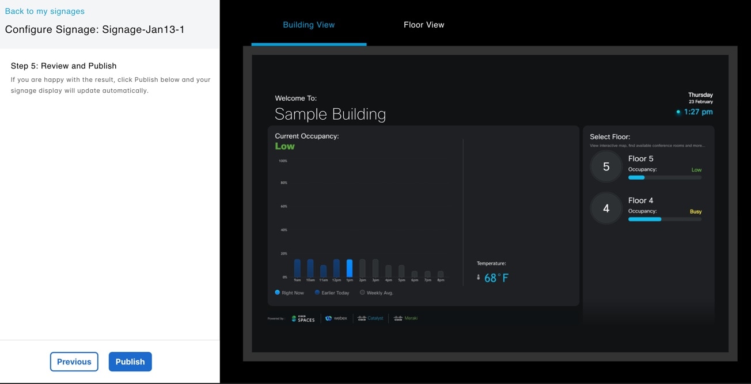Screen dimensions: 751x384
Task: Click the 'Floor 4' label
Action: pos(641,200)
